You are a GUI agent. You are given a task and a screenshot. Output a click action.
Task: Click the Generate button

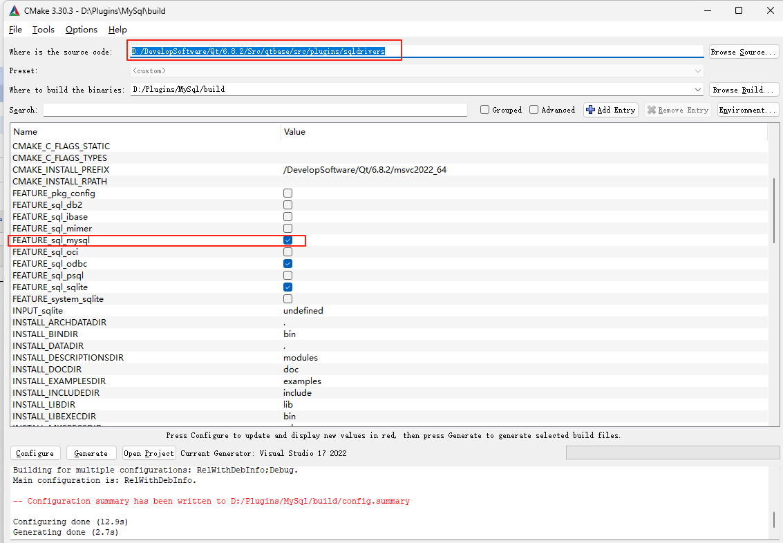click(91, 453)
